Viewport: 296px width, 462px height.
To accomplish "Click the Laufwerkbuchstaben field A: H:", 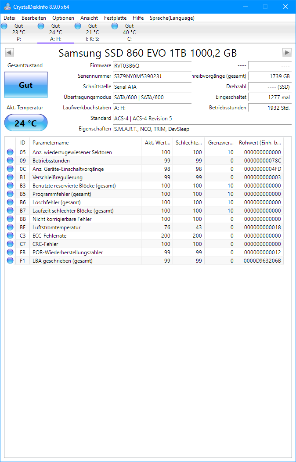I will [152, 108].
